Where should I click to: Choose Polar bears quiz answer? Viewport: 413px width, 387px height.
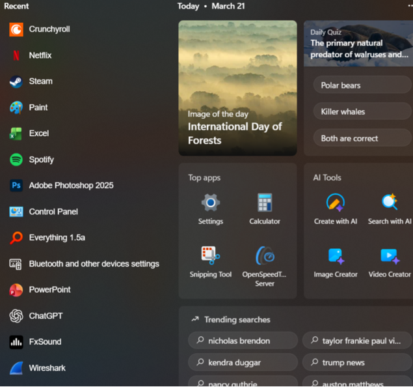[362, 85]
